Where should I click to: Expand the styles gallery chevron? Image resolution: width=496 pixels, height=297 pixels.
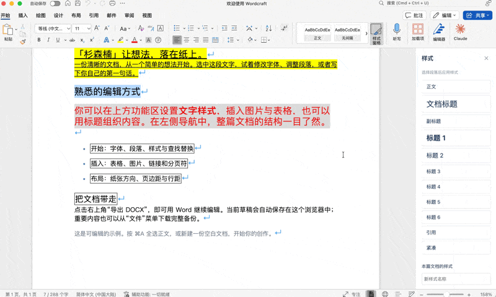coord(366,33)
